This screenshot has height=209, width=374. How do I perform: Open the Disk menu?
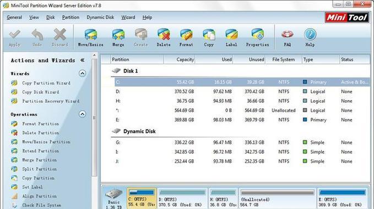51,18
